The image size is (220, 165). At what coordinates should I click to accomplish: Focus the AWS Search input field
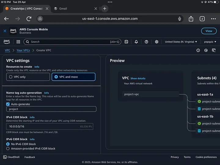72,42
